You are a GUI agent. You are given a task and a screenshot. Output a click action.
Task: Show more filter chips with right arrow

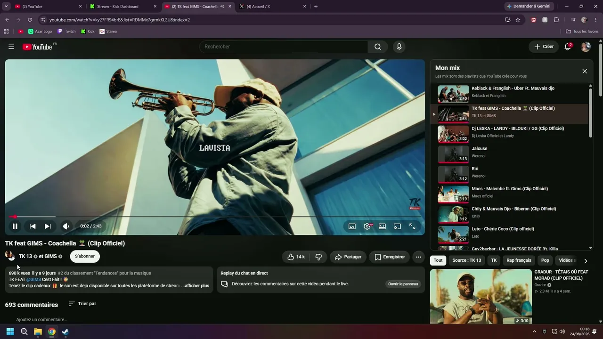click(586, 261)
